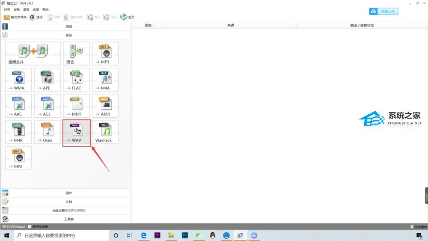Choose the -> MP2 conversion option
This screenshot has width=428, height=241.
pos(18,158)
